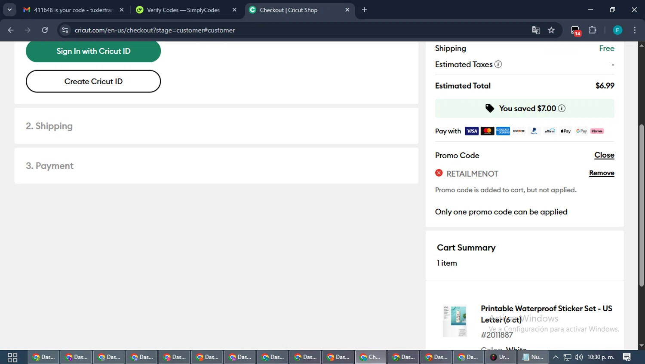
Task: Remove the RETAILMENOT promo code
Action: pos(602,173)
